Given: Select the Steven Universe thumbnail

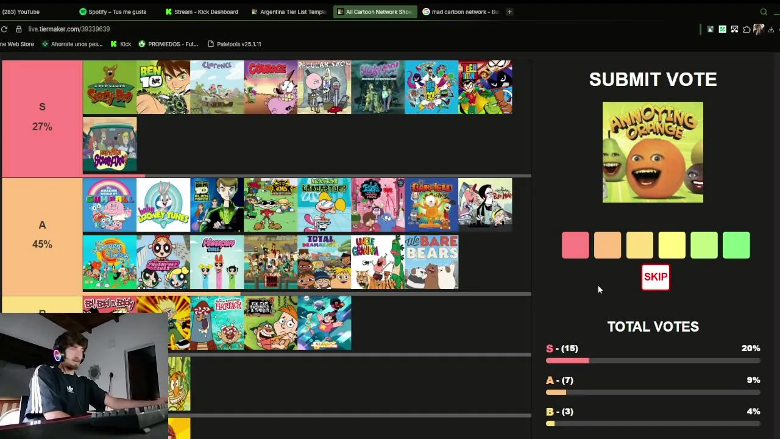Looking at the screenshot, I should [324, 323].
